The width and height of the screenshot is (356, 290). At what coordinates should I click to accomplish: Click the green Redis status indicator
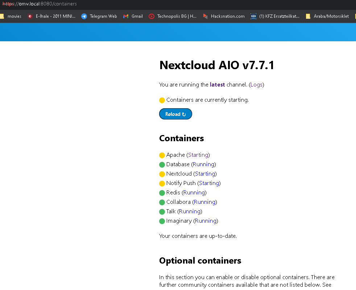[x=162, y=193]
